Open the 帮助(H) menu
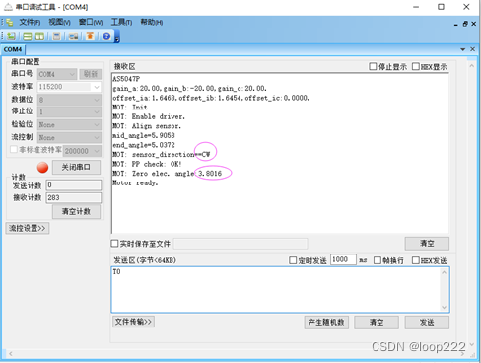This screenshot has height=363, width=481. click(152, 22)
